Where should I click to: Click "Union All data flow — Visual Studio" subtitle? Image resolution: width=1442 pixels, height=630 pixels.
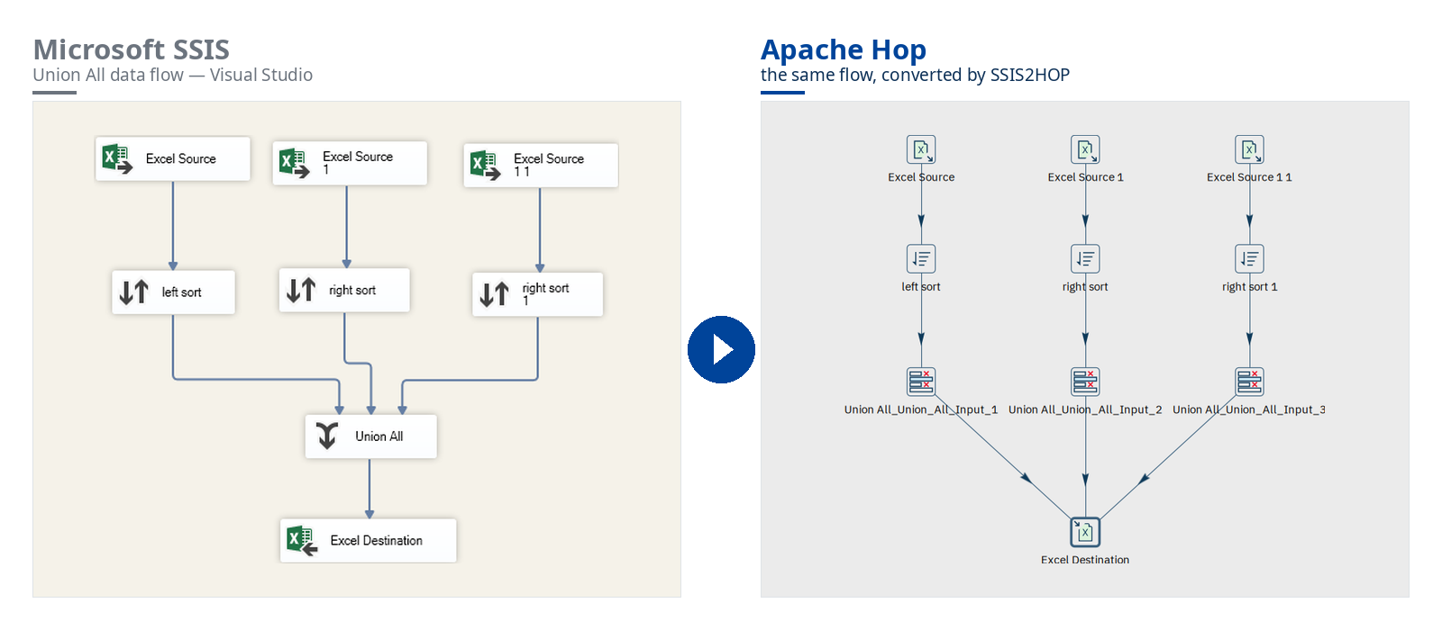(173, 75)
